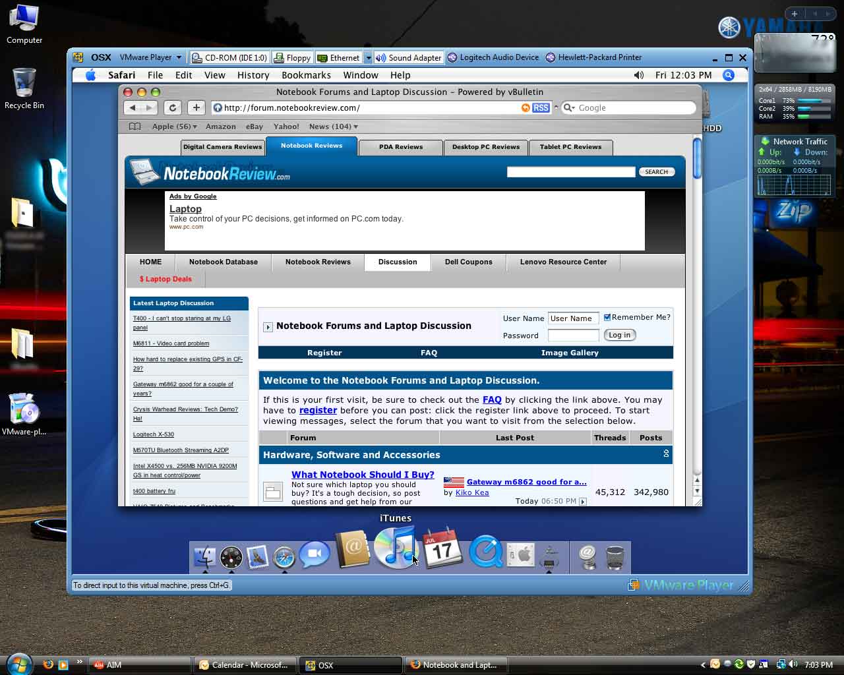Click the User Name input field
Viewport: 844px width, 675px height.
pos(573,318)
